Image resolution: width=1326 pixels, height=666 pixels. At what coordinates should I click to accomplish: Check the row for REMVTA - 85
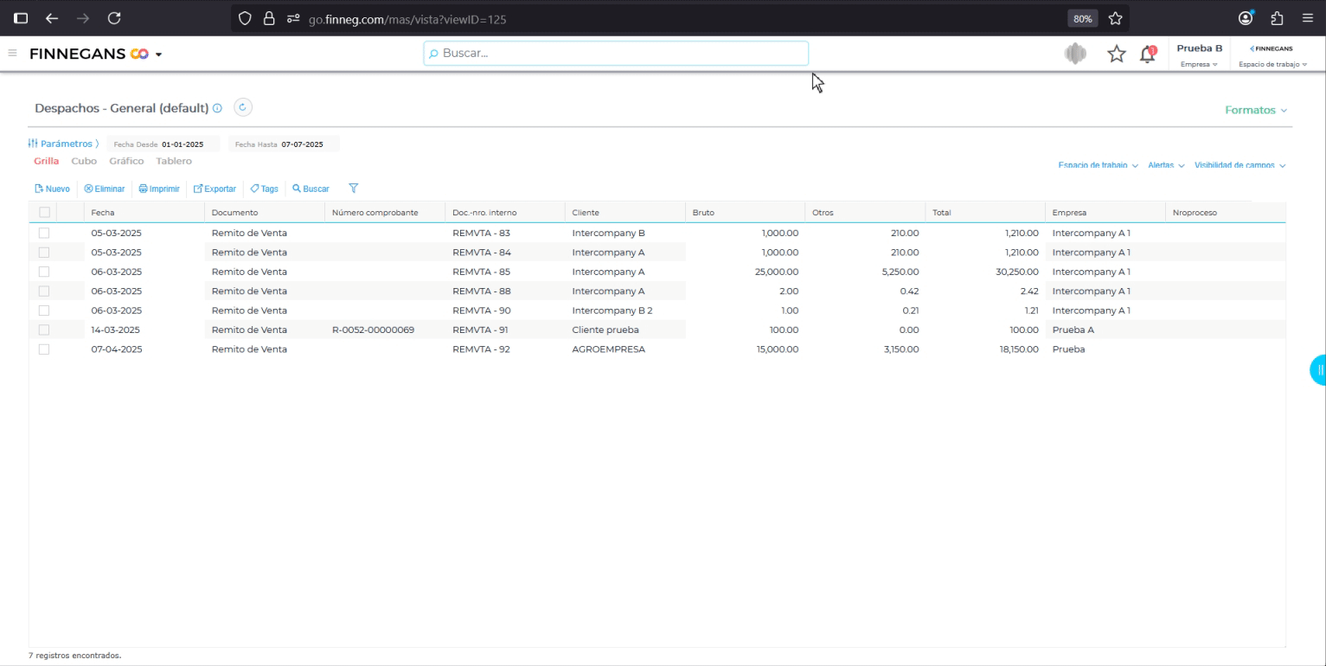[44, 272]
